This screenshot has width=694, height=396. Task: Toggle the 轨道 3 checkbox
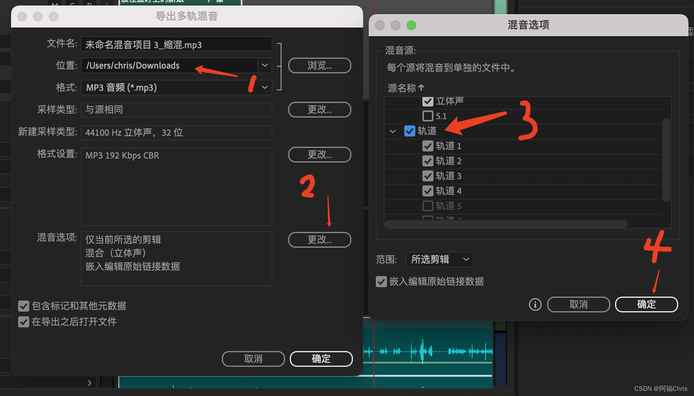click(428, 176)
